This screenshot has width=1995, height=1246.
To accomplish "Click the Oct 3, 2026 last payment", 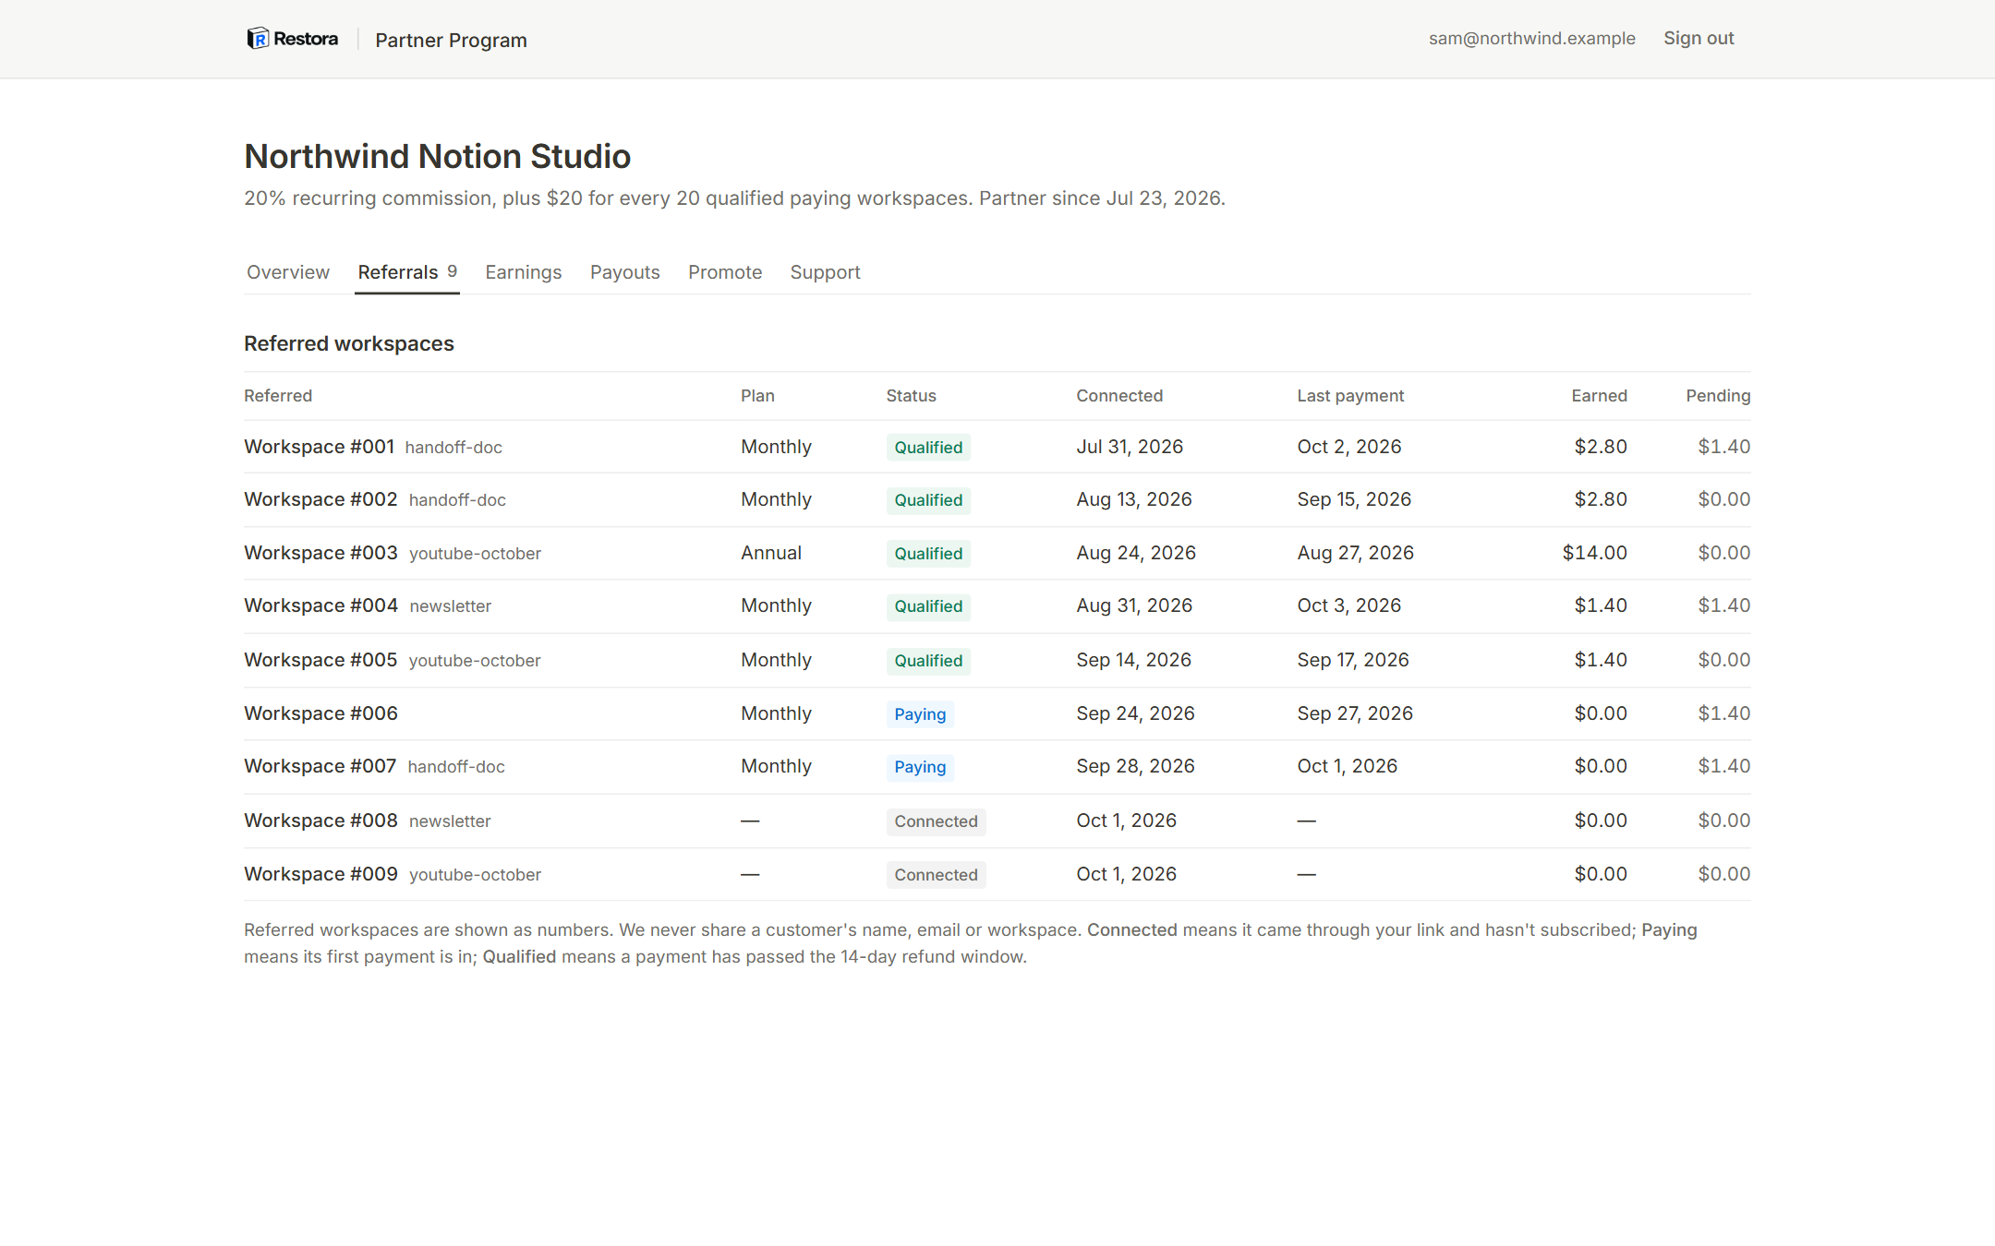I will click(1348, 605).
